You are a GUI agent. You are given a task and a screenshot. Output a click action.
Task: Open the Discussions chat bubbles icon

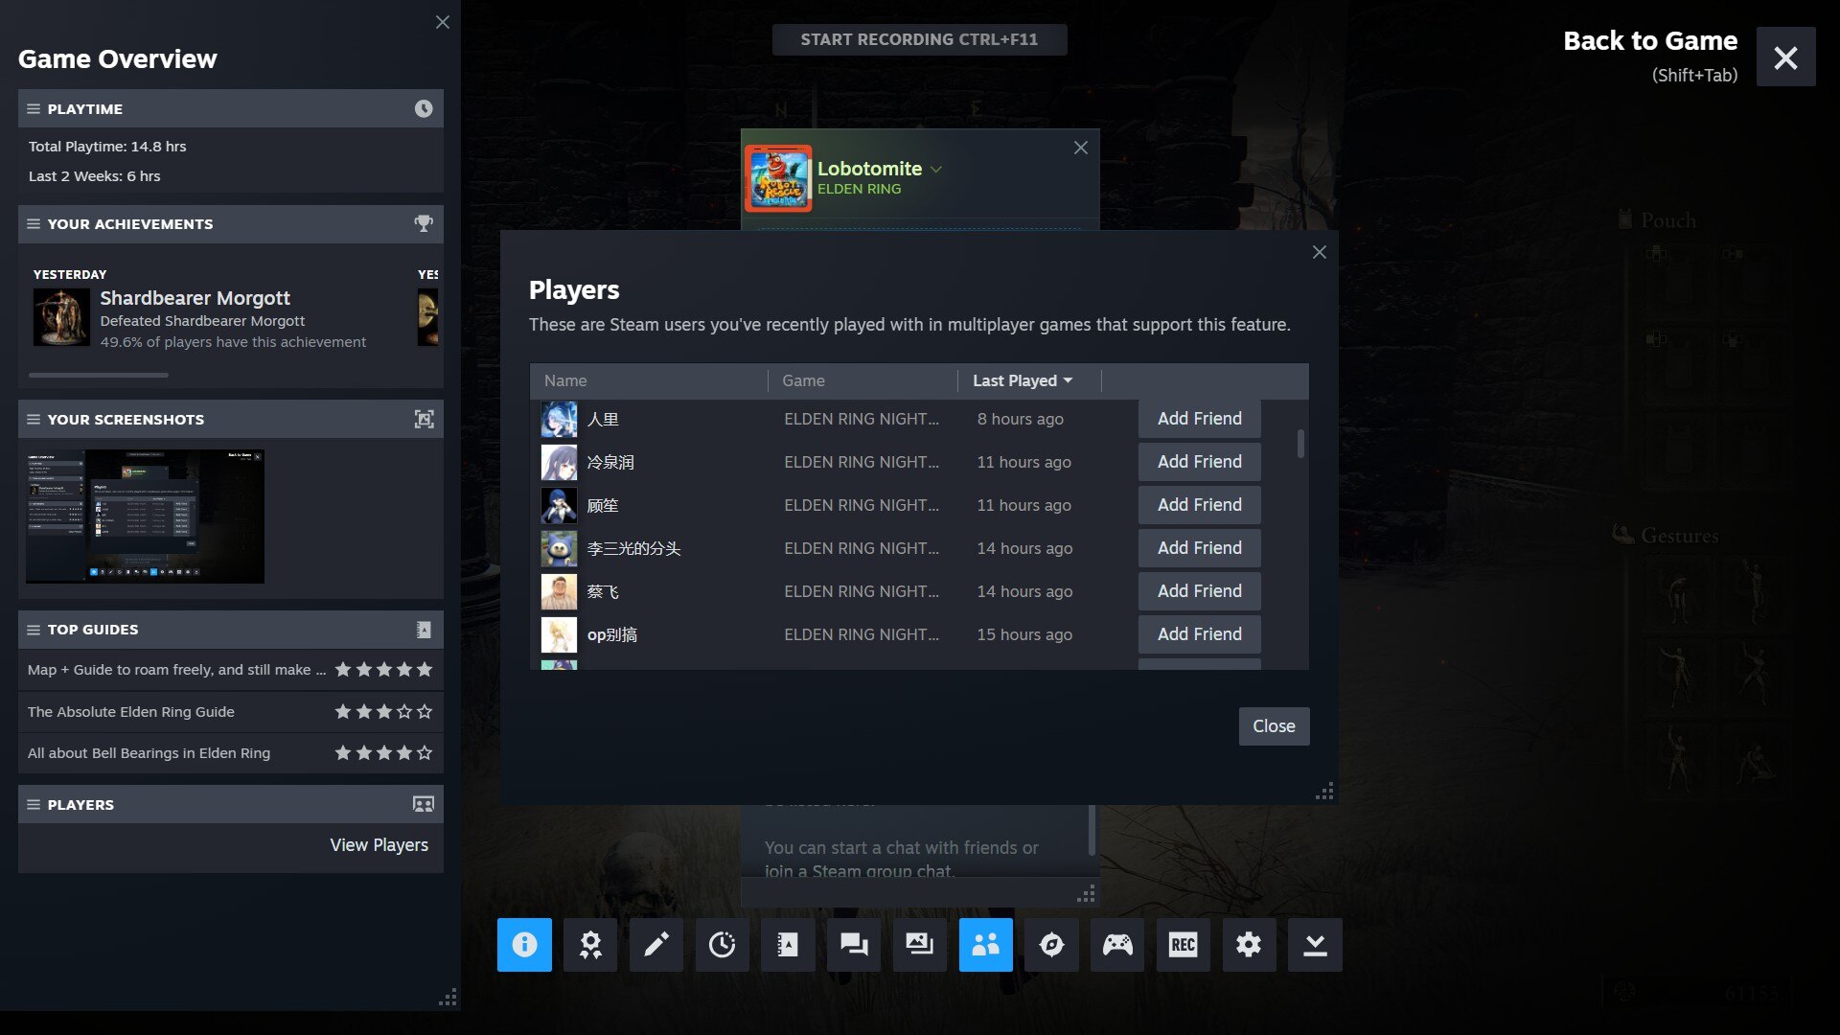click(x=854, y=945)
